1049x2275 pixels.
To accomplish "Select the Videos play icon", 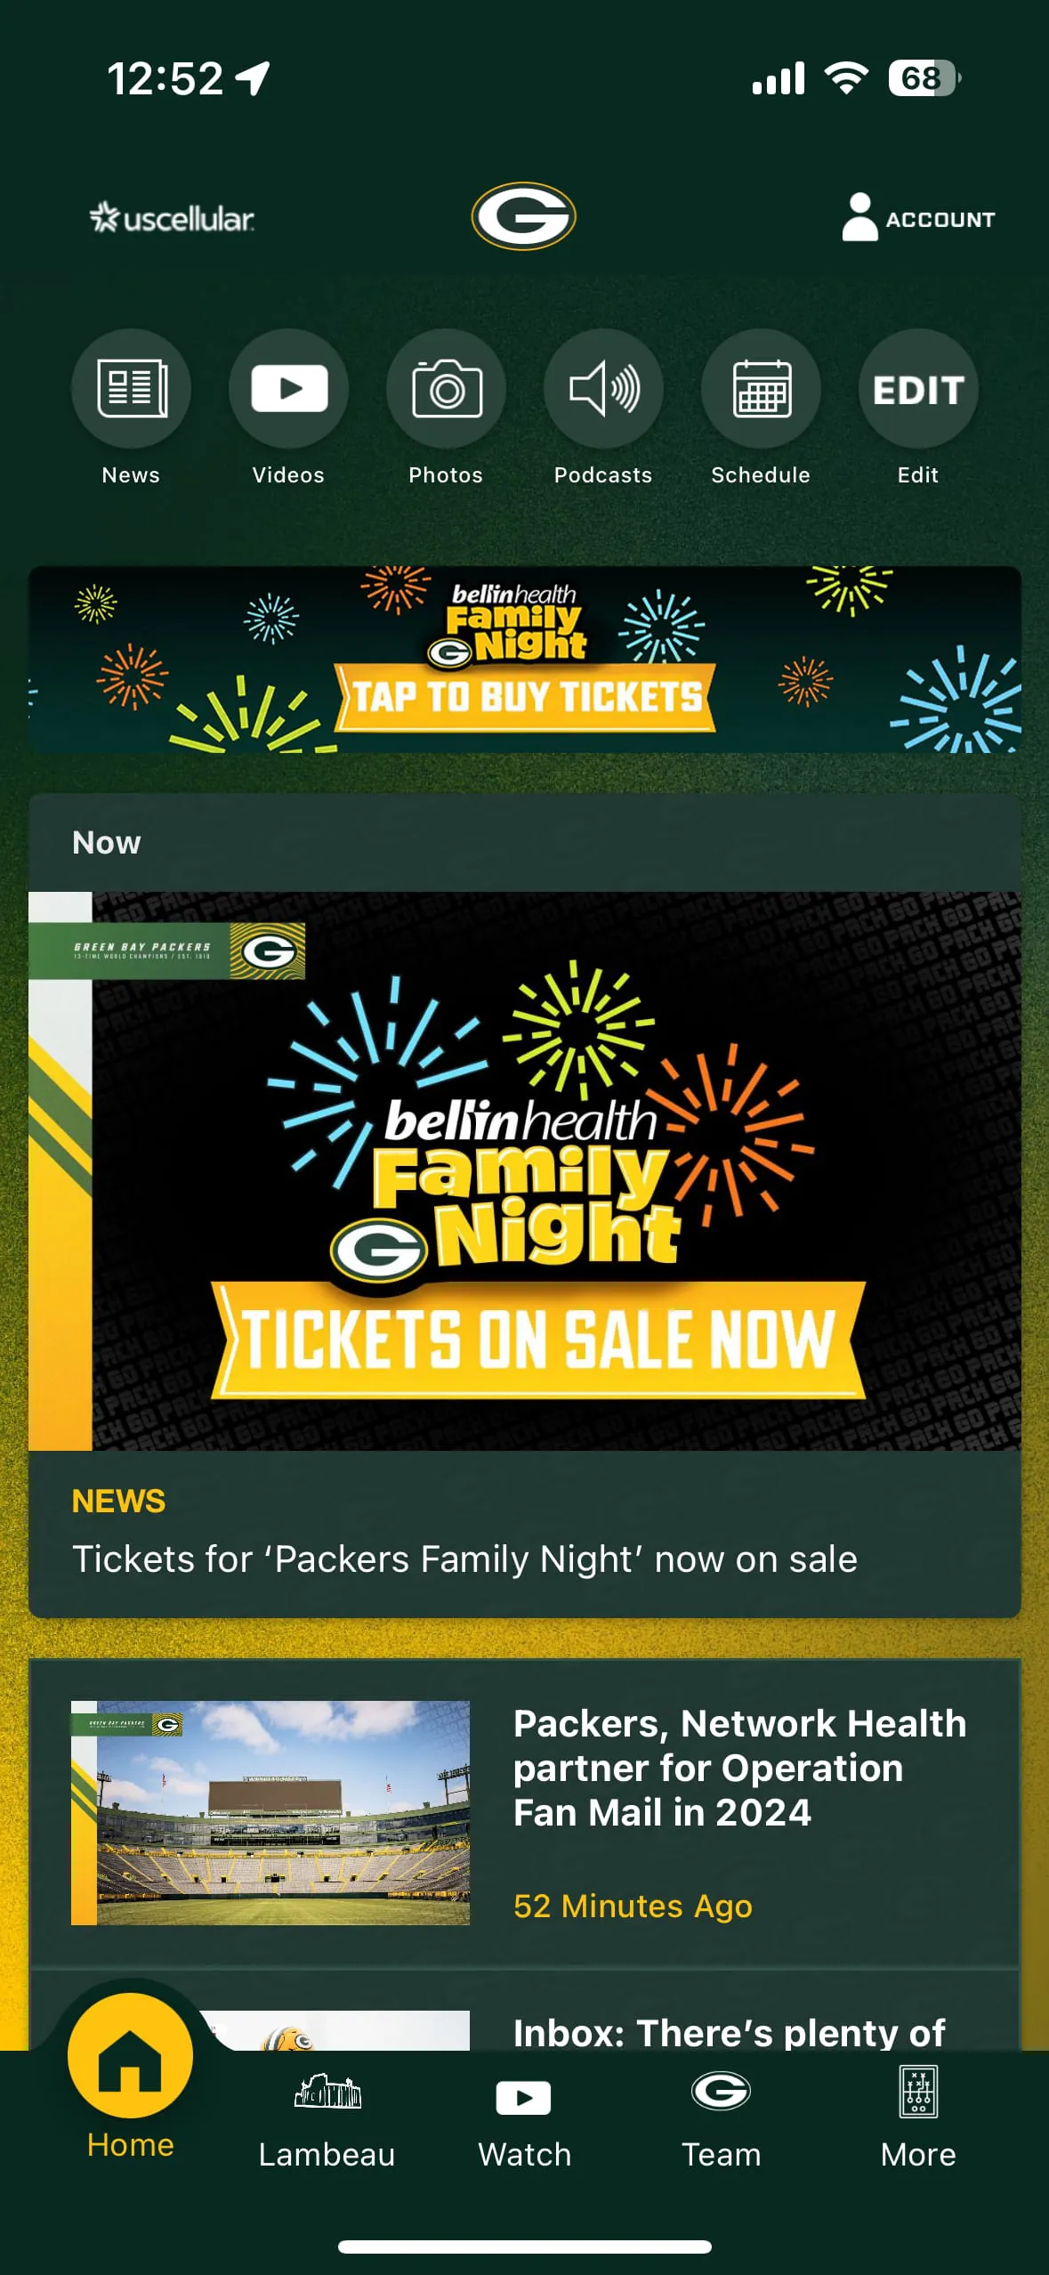I will click(288, 389).
